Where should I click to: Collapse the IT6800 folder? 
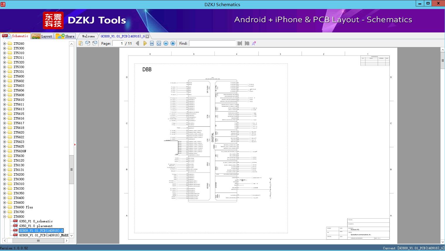(x=4, y=217)
